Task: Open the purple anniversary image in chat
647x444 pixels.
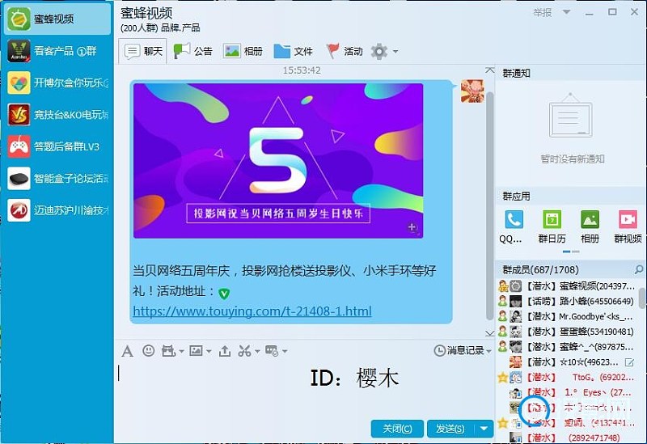Action: (278, 161)
